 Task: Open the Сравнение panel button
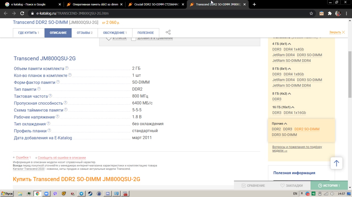point(253,185)
